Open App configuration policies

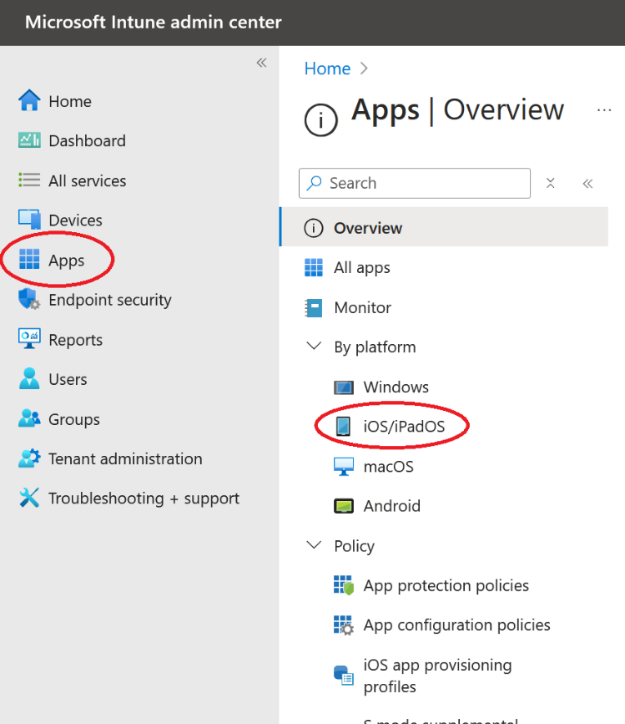456,625
